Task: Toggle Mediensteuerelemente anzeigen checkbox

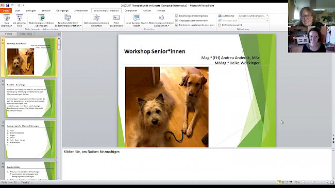Action: (177, 25)
